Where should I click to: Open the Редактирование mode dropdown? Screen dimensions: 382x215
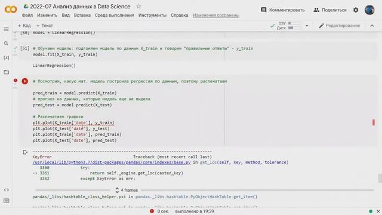coord(339,26)
